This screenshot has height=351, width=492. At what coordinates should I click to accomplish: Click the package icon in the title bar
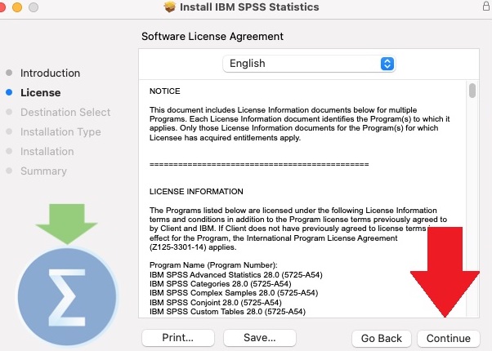170,7
